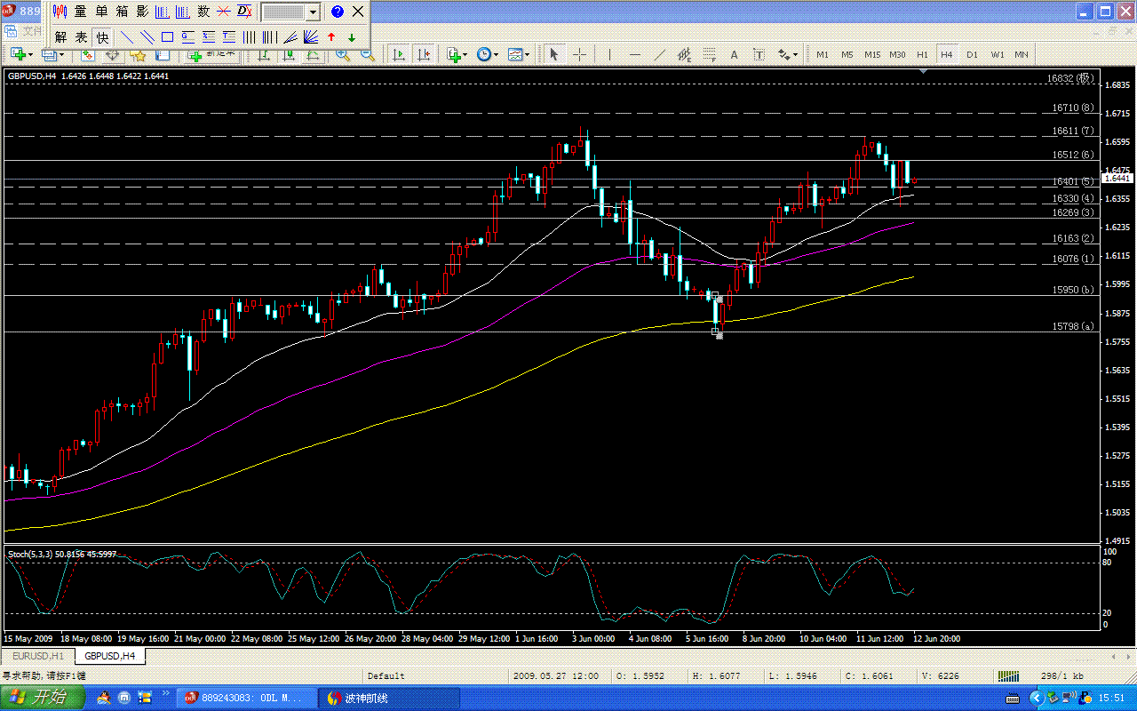1137x711 pixels.
Task: Open the gray combo box dropdown arrow
Action: click(313, 12)
